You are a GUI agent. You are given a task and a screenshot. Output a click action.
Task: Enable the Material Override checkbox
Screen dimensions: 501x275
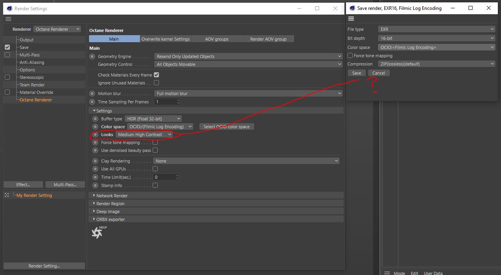point(7,92)
